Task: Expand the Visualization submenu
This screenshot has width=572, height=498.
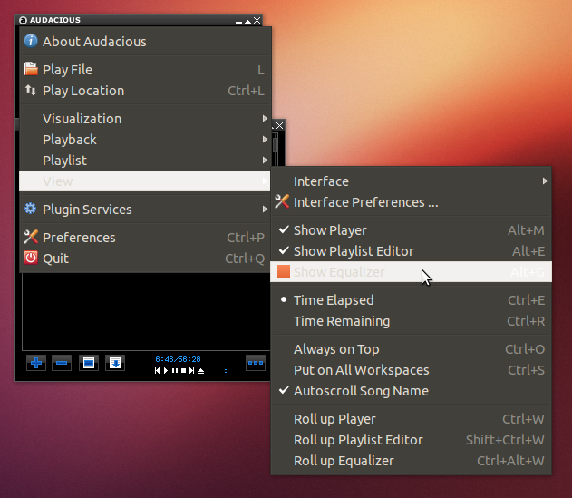Action: click(145, 119)
